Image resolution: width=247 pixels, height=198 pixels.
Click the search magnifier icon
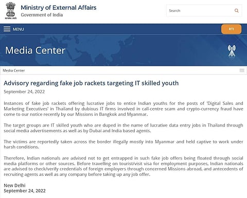pyautogui.click(x=237, y=11)
